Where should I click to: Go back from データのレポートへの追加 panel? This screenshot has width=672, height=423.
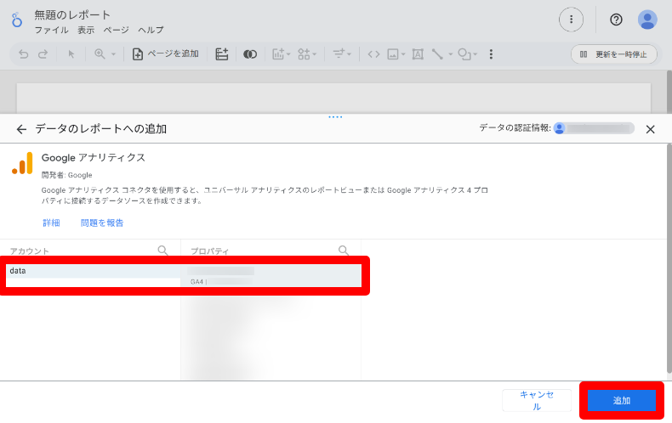[21, 129]
